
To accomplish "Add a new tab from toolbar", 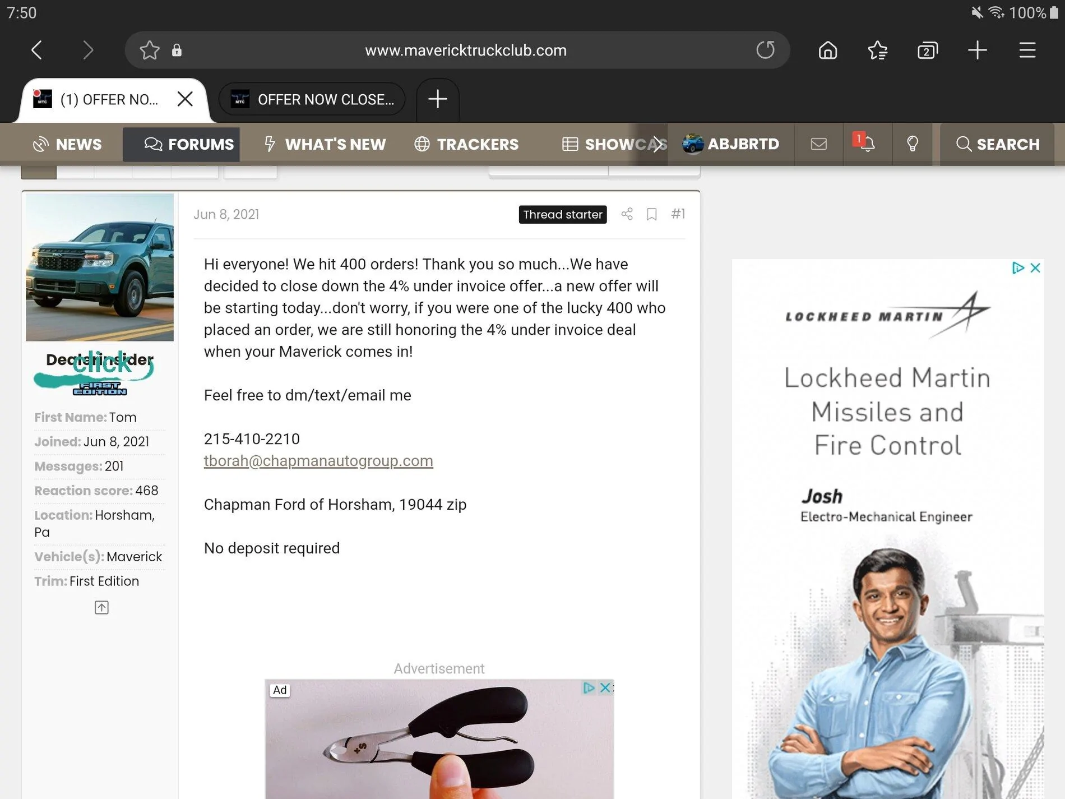I will click(978, 50).
